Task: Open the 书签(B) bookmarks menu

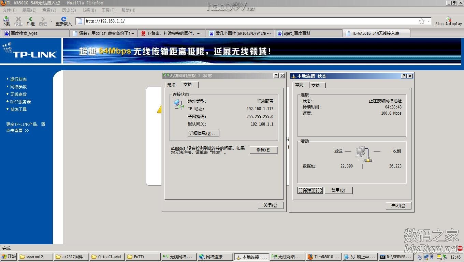Action: pyautogui.click(x=88, y=10)
